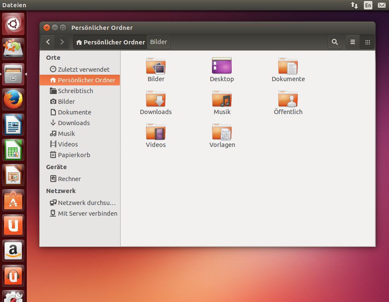The image size is (389, 302).
Task: Open the search icon in Files toolbar
Action: (335, 42)
